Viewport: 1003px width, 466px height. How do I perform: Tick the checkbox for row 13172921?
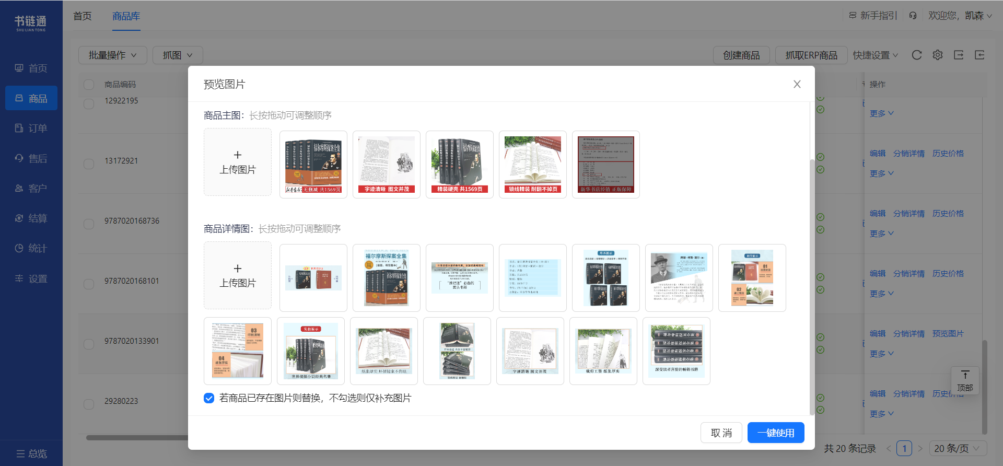click(89, 164)
